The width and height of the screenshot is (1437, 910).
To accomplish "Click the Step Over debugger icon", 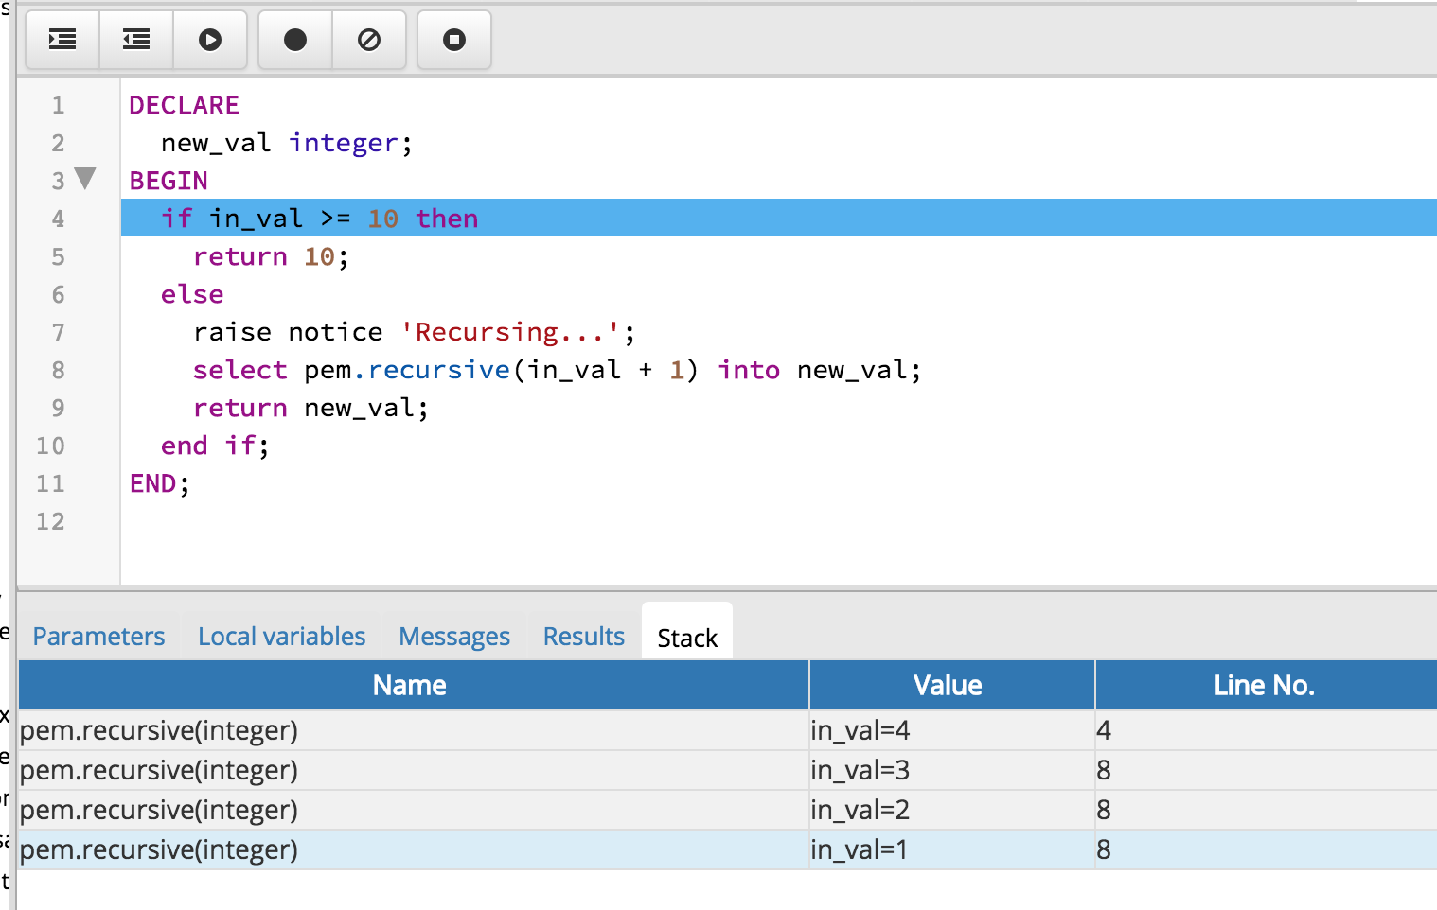I will 136,40.
